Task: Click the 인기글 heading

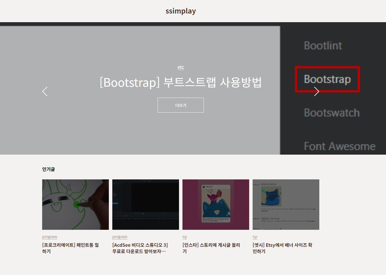Action: tap(49, 169)
